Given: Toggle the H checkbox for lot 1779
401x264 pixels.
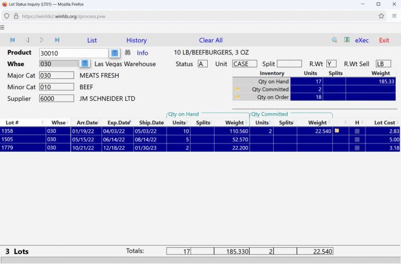Looking at the screenshot, I should click(x=357, y=148).
